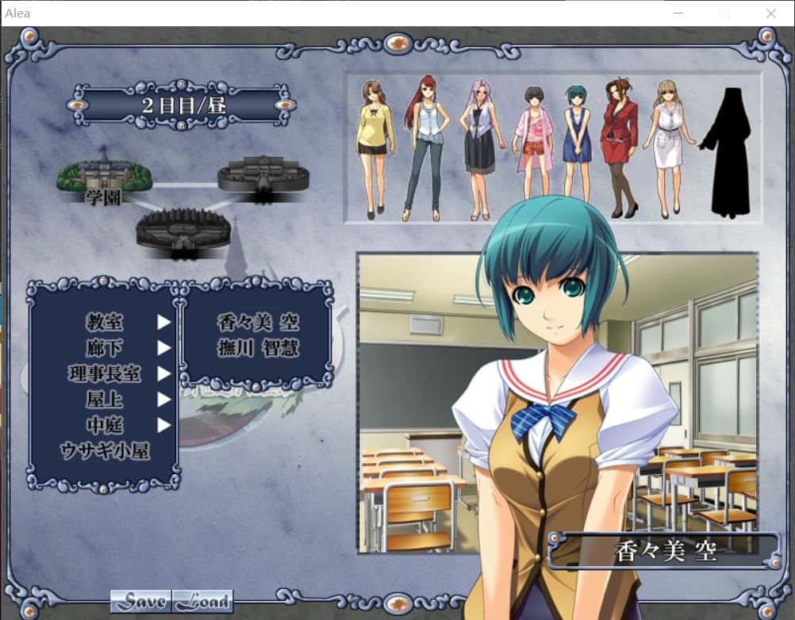Pick the woman in red business suit
The width and height of the screenshot is (795, 620).
pyautogui.click(x=620, y=148)
